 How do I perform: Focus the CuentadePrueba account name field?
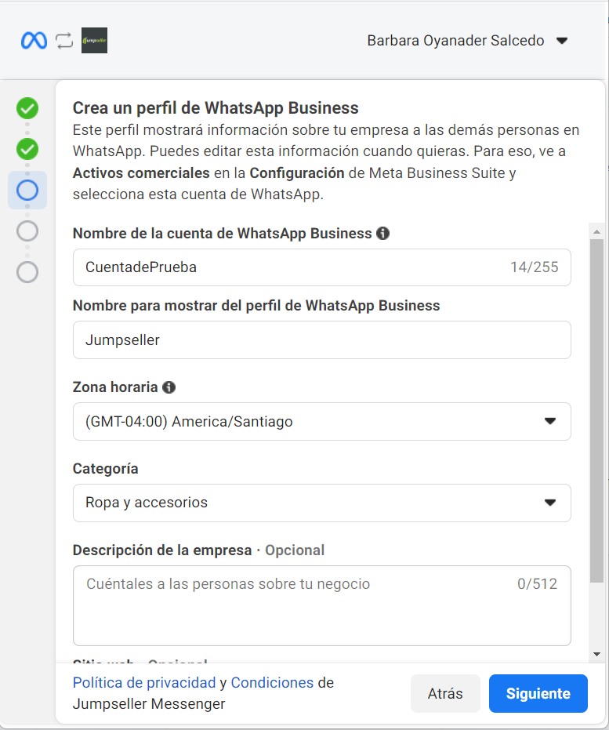click(x=290, y=267)
